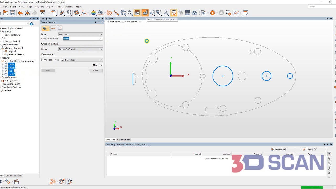Viewport: 336px width, 189px height.
Task: Open the Datum feature label dropdown
Action: click(x=101, y=39)
